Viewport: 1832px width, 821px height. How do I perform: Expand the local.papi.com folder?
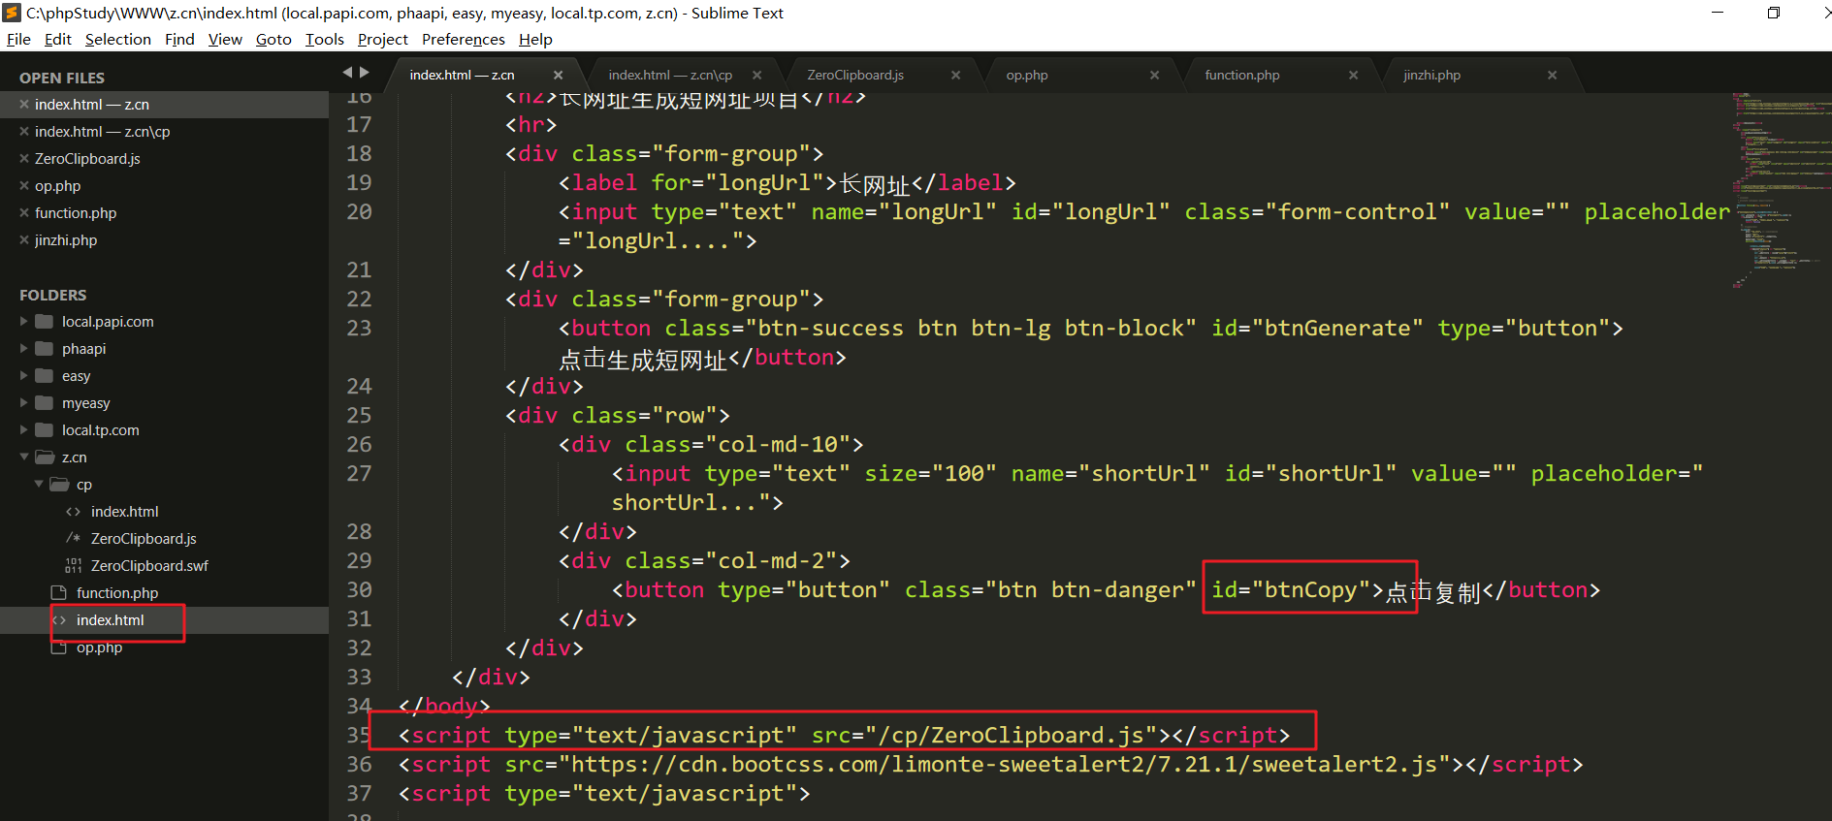coord(24,321)
